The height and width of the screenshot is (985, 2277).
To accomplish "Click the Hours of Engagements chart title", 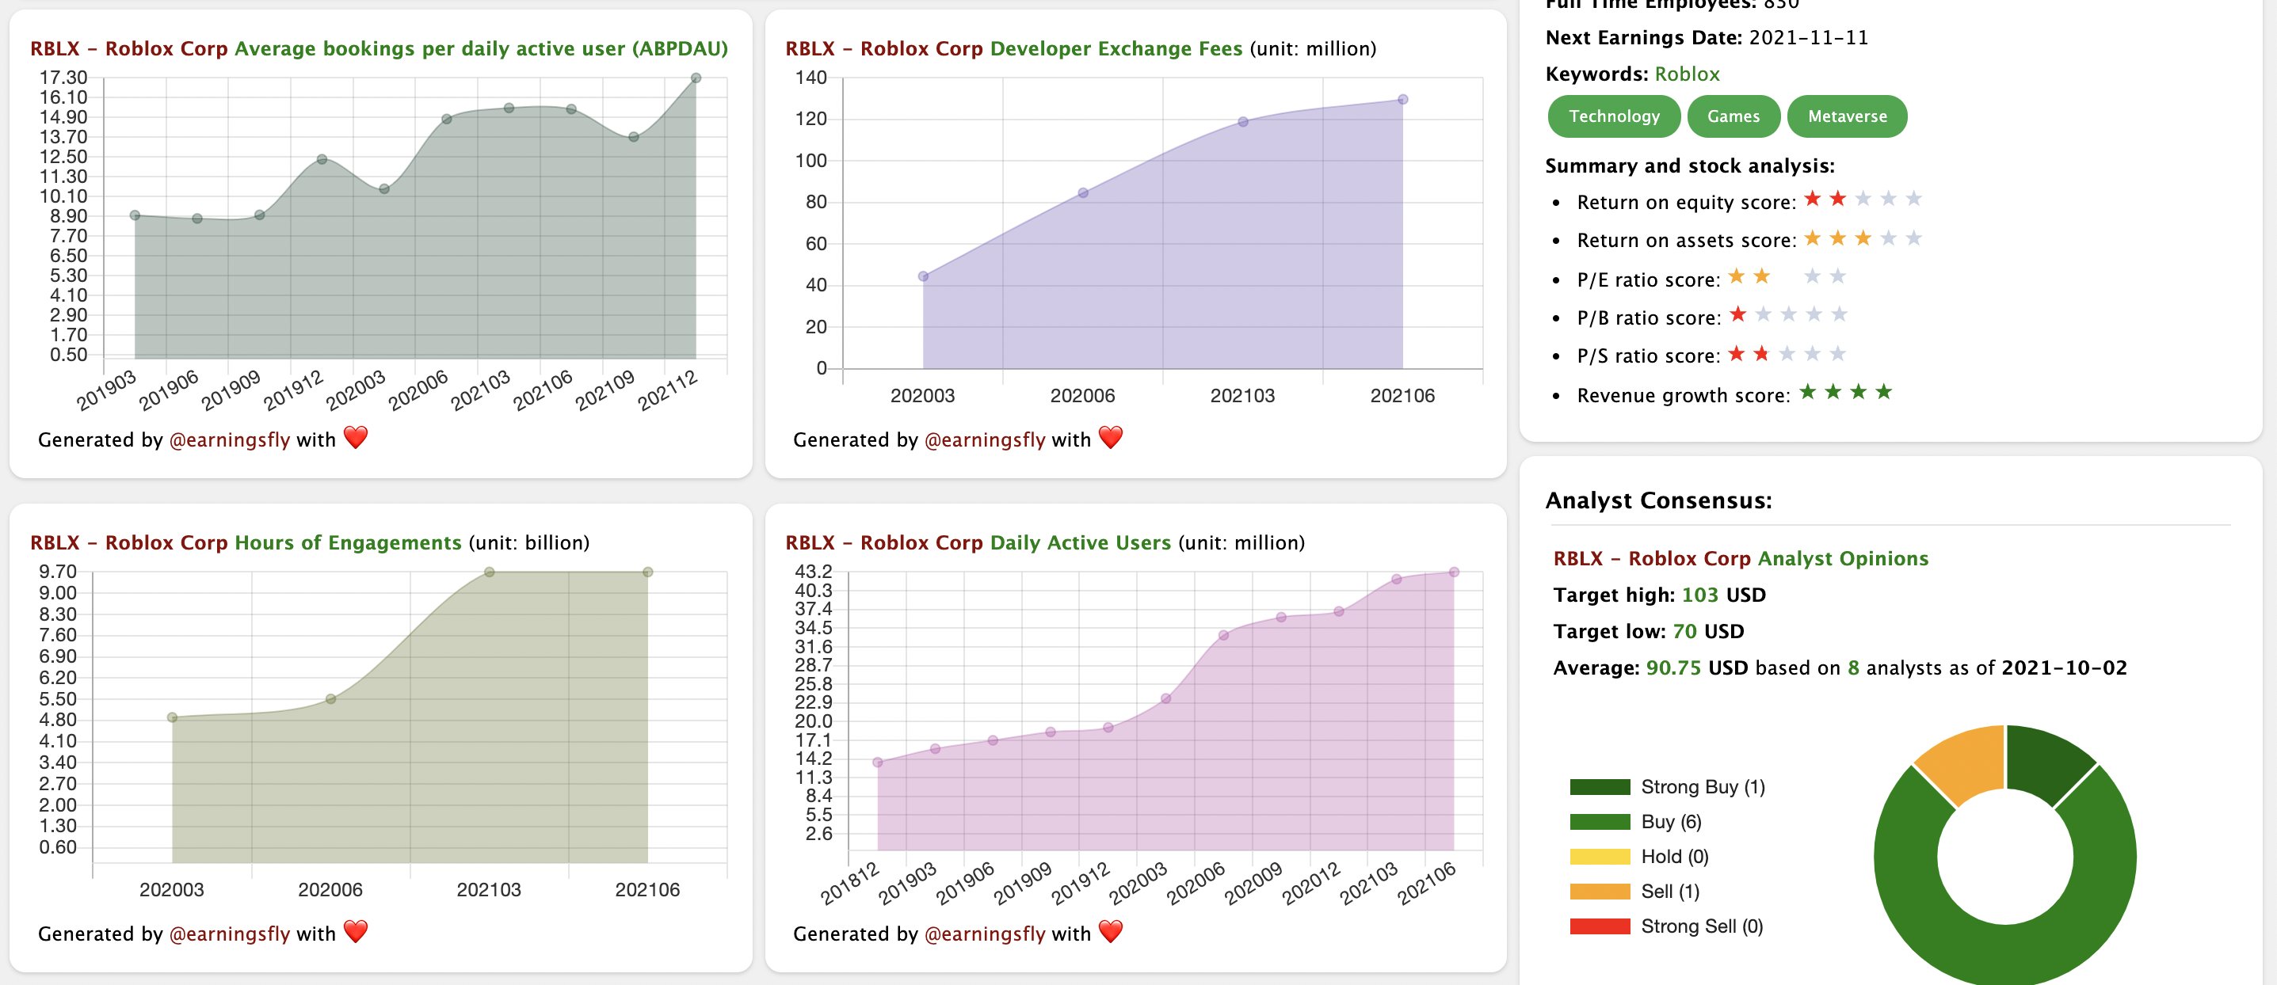I will click(309, 542).
